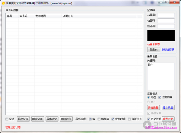Click the 序号 column header
This screenshot has width=181, height=133.
pos(12,16)
